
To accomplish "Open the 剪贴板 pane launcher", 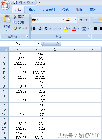I will click(x=27, y=36).
